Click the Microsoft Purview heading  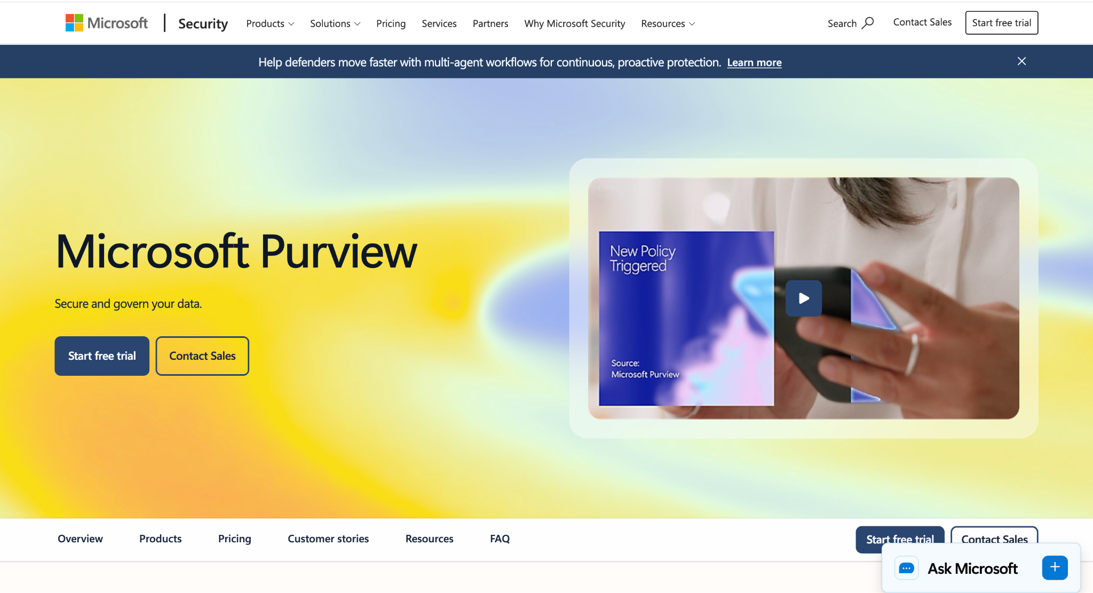(x=236, y=251)
